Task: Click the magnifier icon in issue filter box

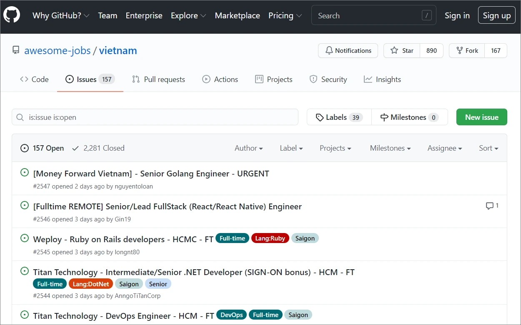Action: tap(20, 117)
